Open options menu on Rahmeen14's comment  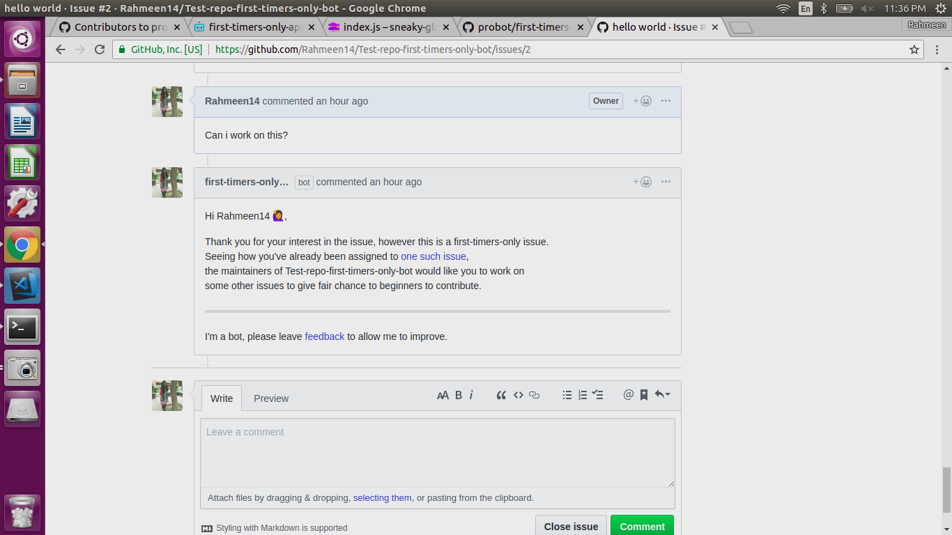click(666, 101)
